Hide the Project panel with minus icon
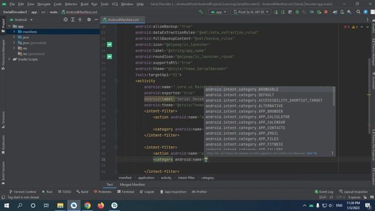375x211 pixels. pos(96,19)
